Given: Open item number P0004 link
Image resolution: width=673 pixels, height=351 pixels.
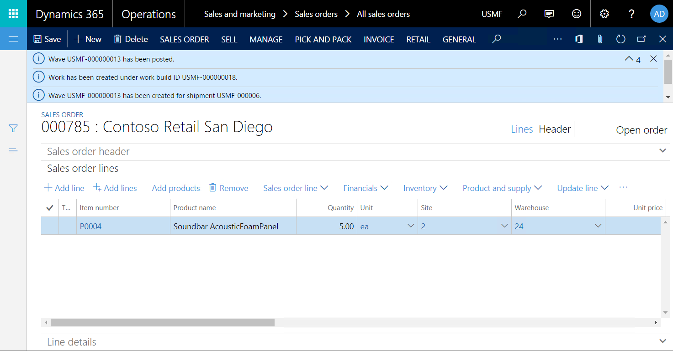Looking at the screenshot, I should pos(90,226).
